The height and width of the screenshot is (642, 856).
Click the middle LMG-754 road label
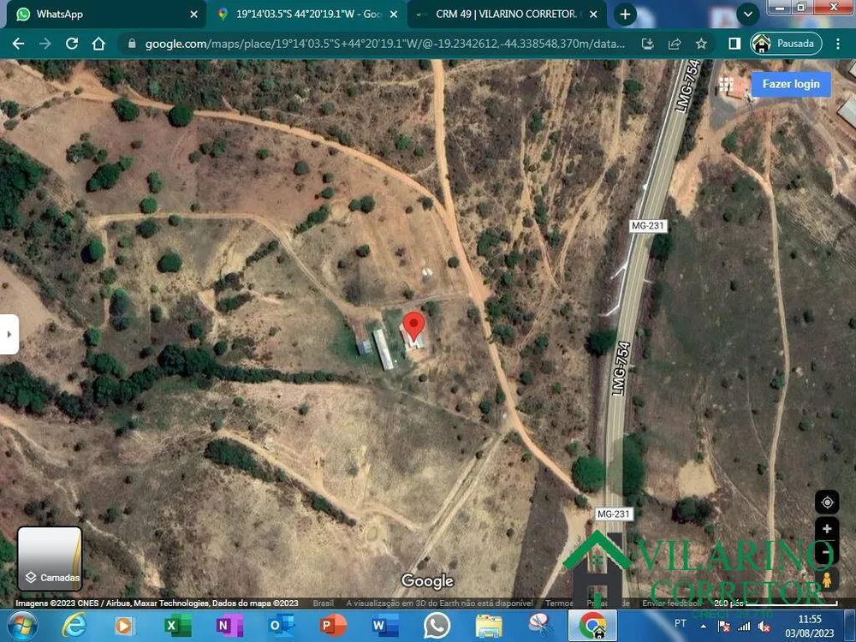(x=621, y=368)
